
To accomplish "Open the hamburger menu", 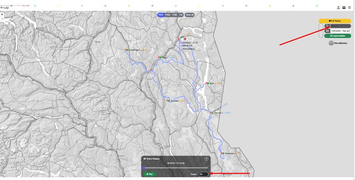I will point(349,8).
